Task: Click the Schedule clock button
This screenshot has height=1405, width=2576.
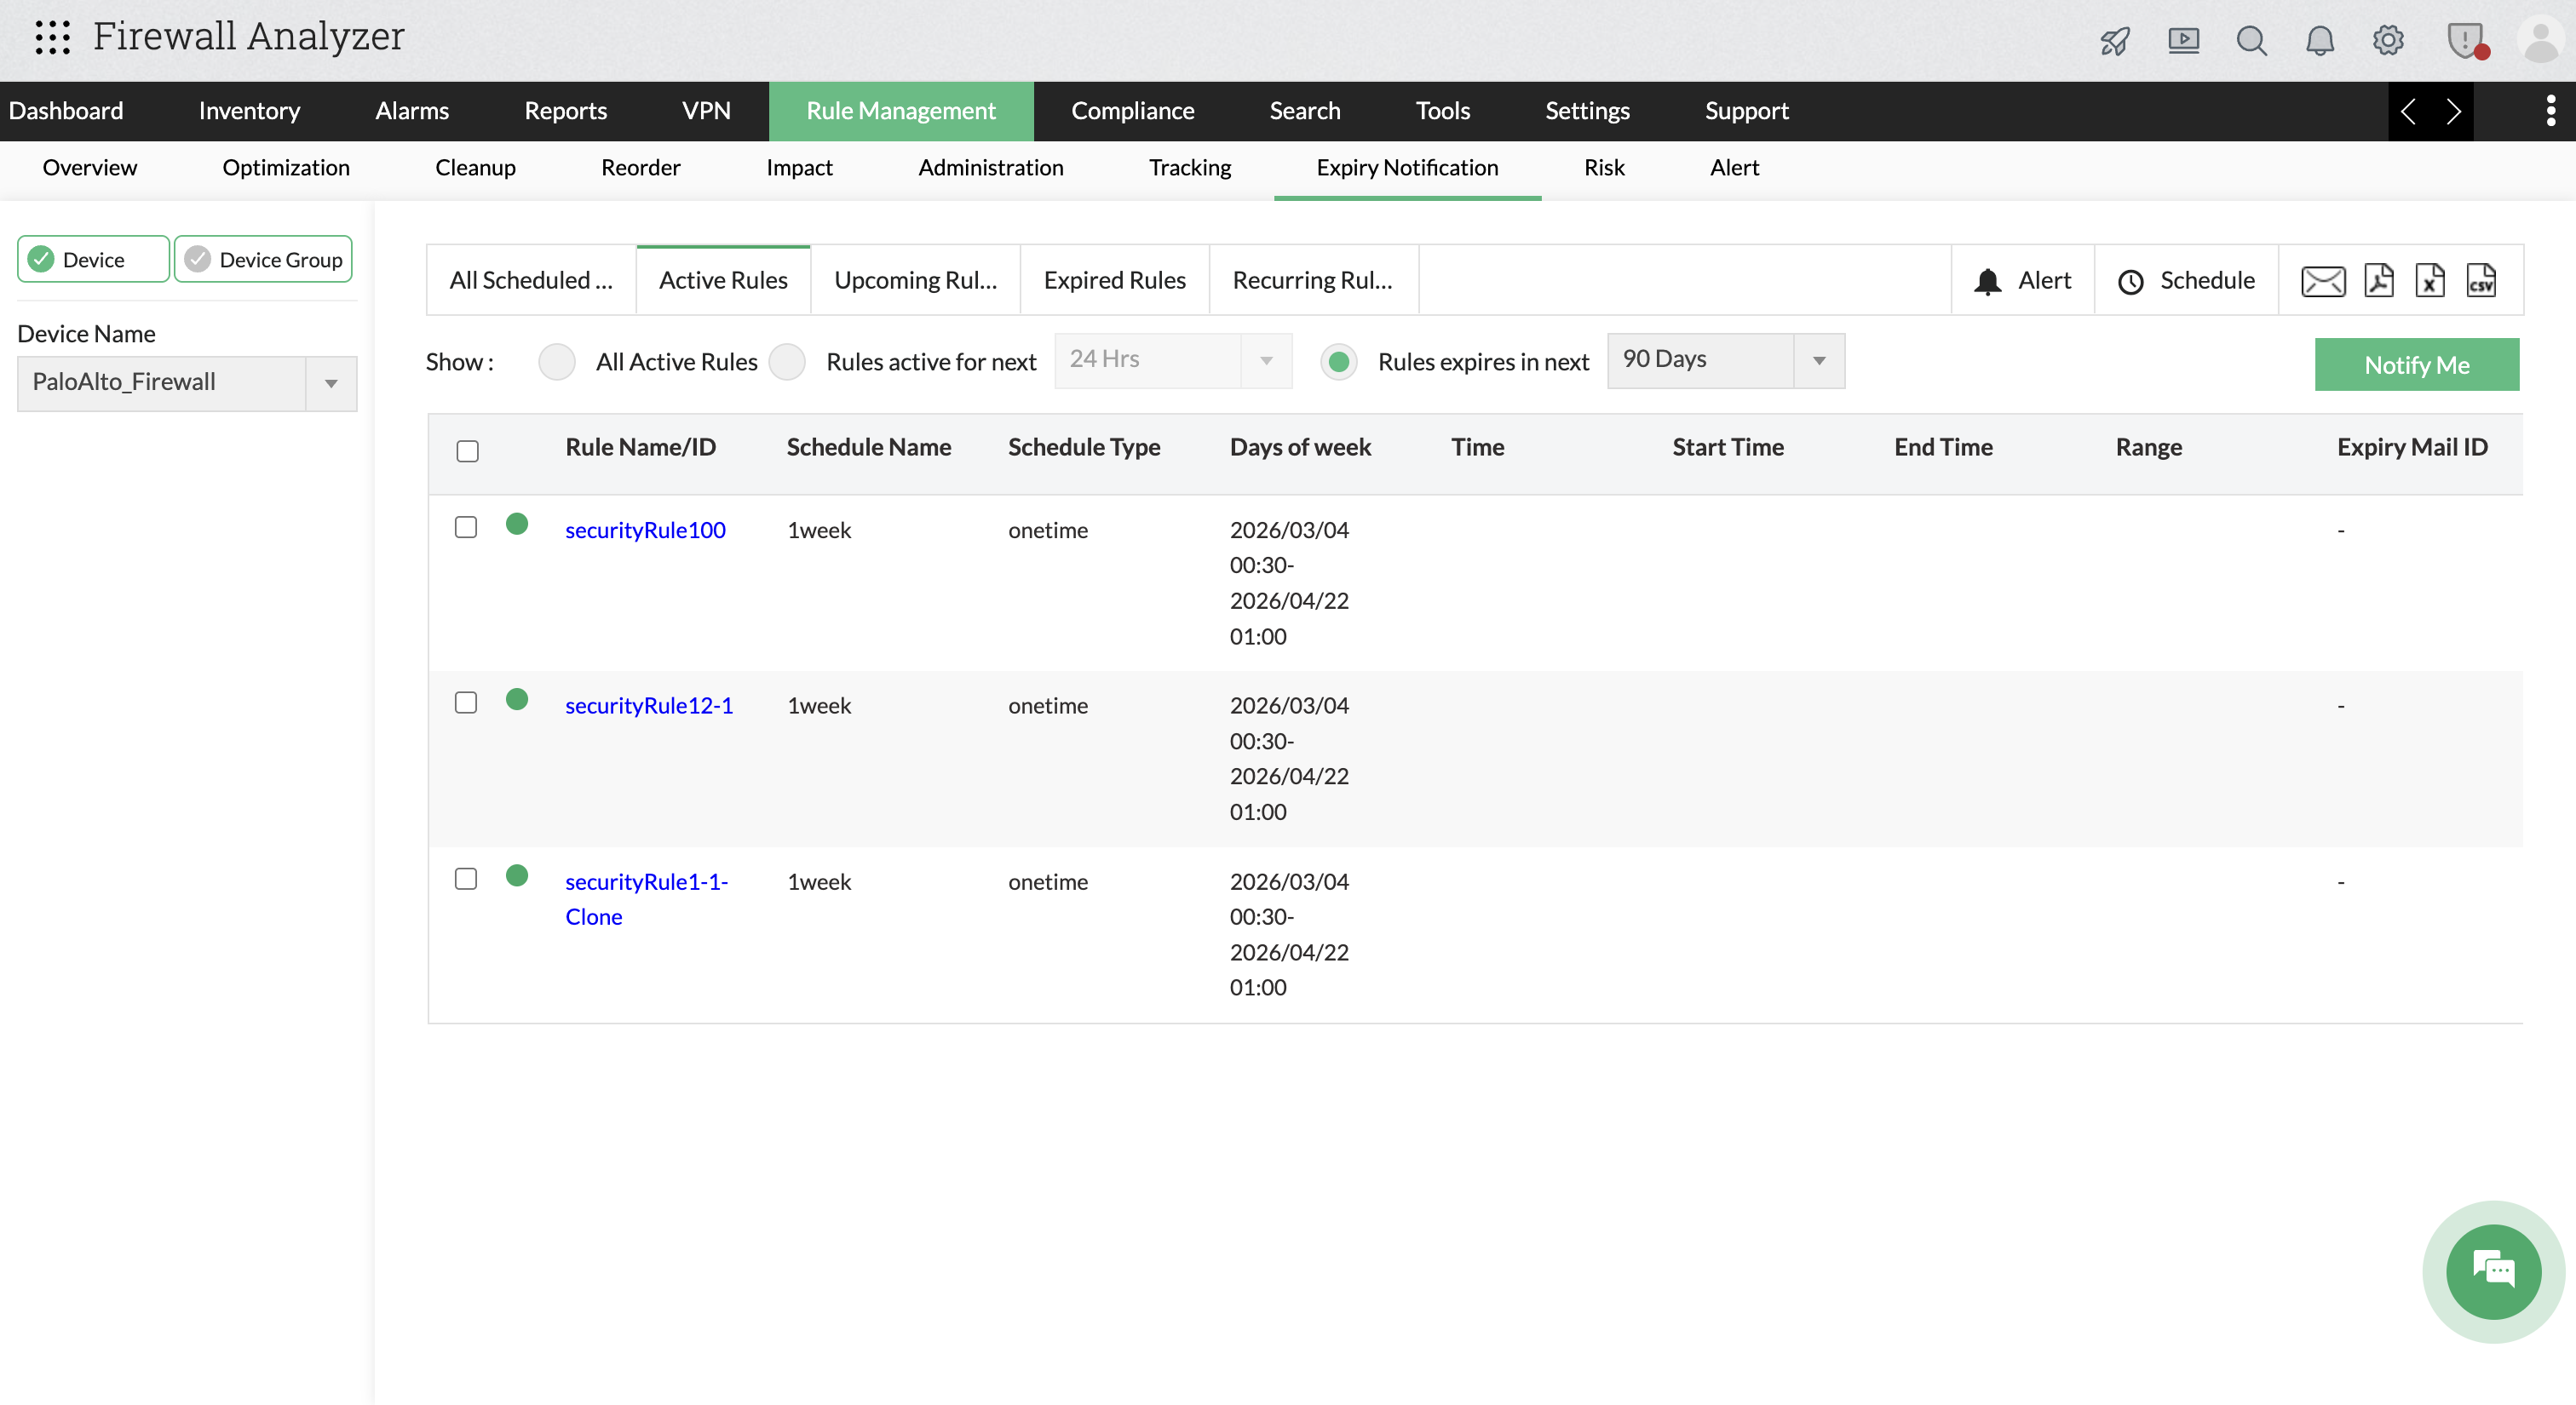Action: (x=2186, y=281)
